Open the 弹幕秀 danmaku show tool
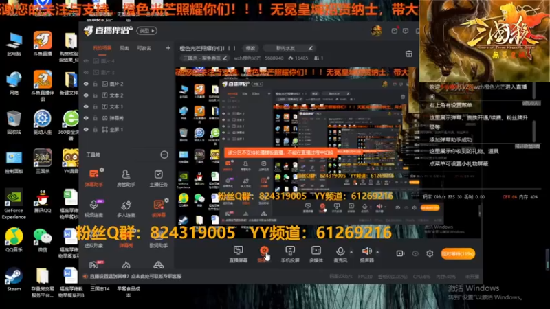This screenshot has height=309, width=550. pos(126,239)
